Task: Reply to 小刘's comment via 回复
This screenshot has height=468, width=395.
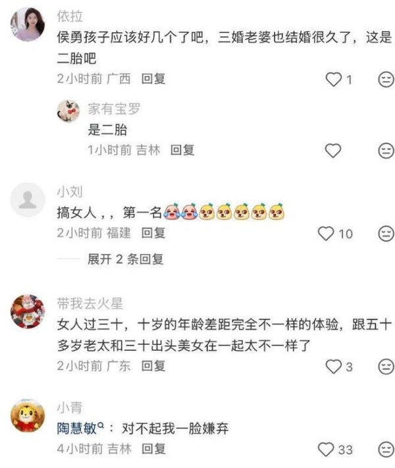Action: (x=153, y=233)
